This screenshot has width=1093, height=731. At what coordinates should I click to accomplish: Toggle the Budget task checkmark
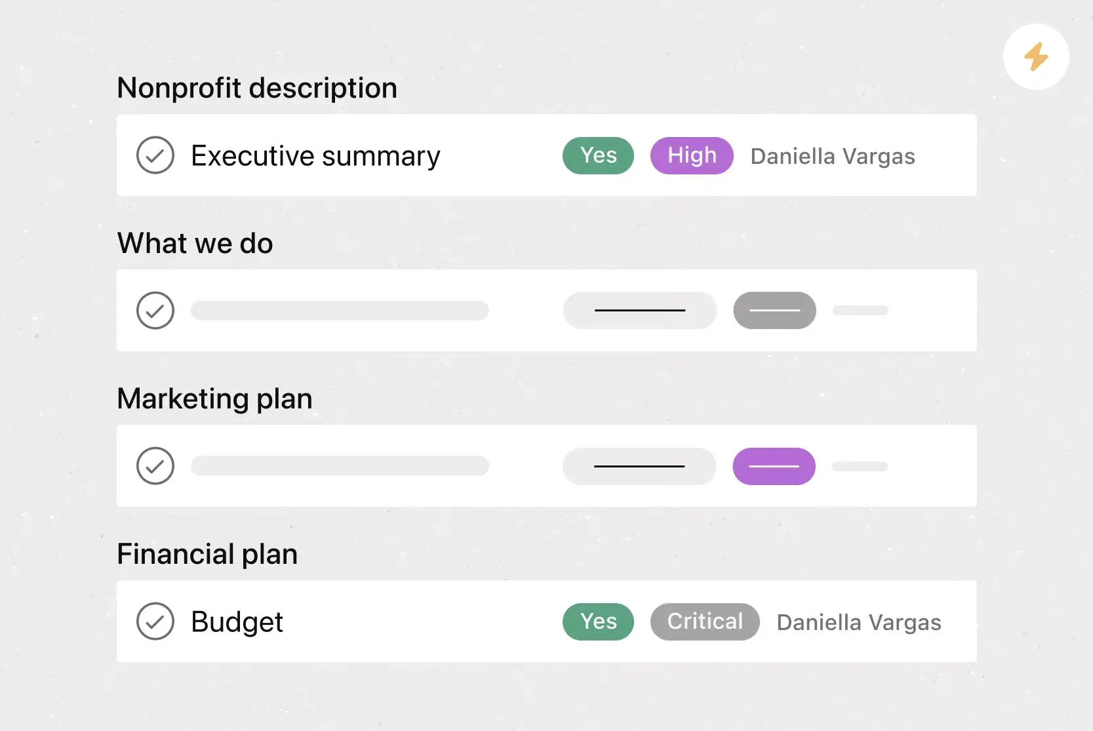155,622
